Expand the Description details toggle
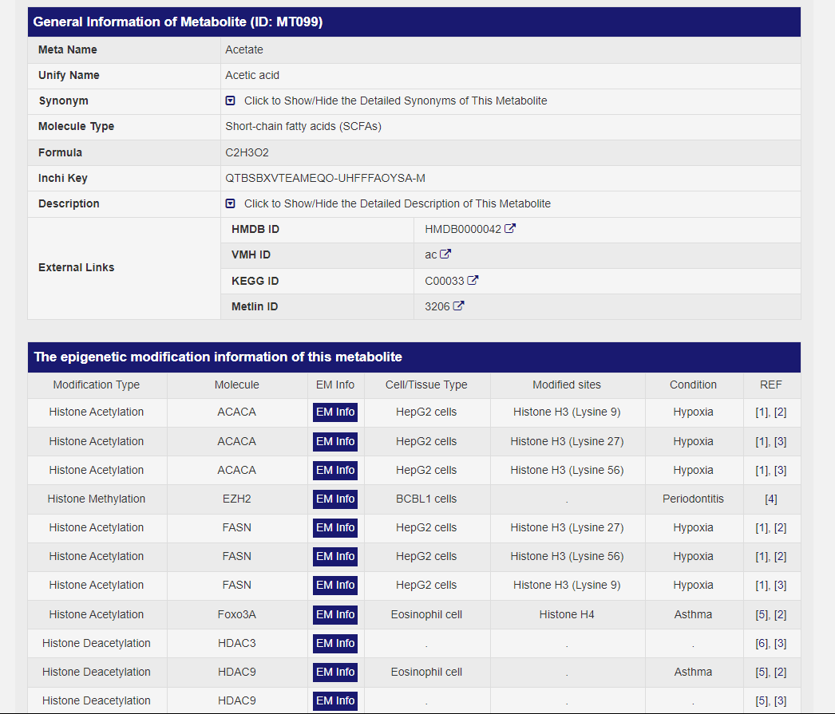The height and width of the screenshot is (714, 835). pyautogui.click(x=231, y=203)
